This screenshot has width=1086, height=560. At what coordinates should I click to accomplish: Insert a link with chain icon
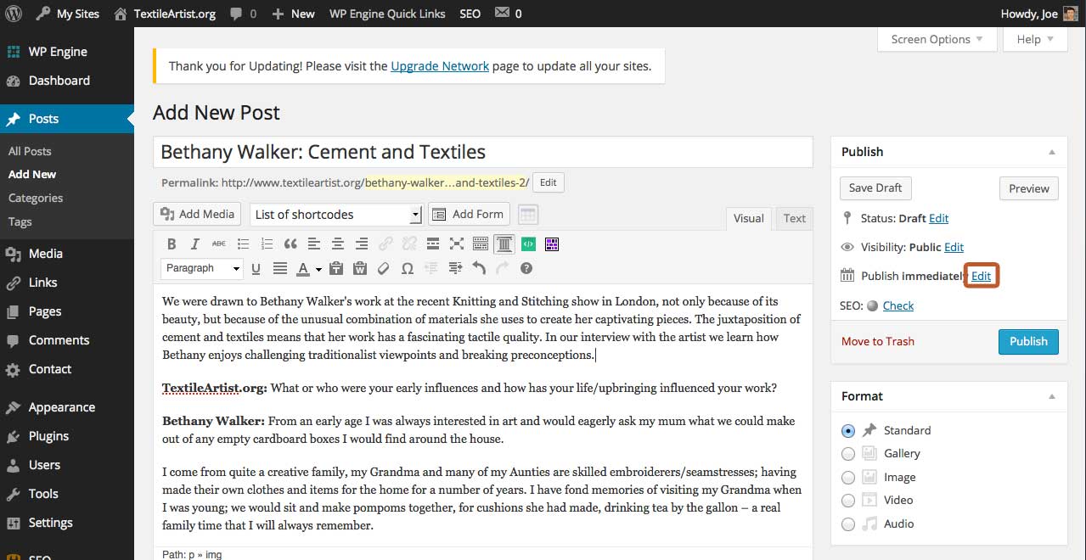coord(385,244)
